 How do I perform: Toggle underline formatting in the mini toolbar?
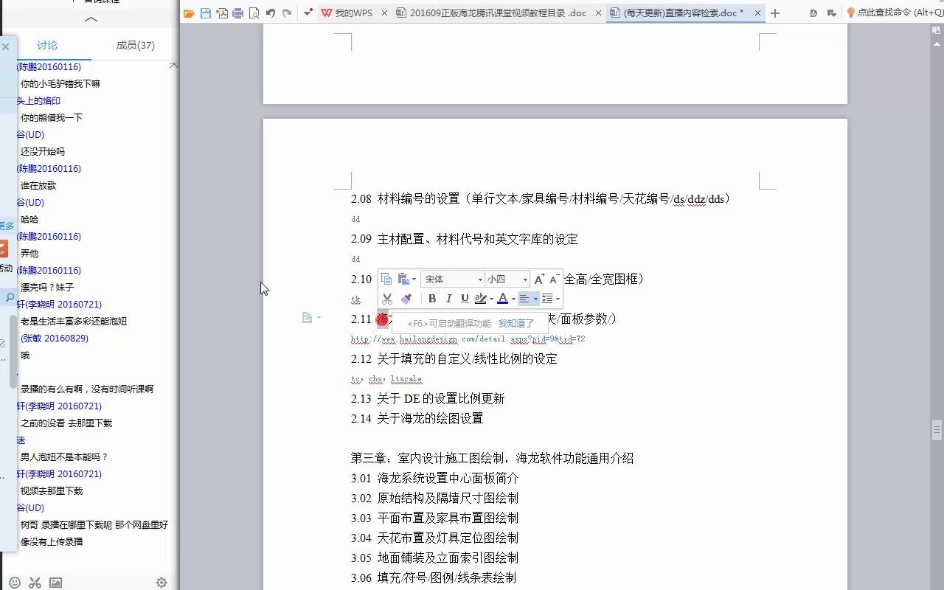[x=465, y=299]
